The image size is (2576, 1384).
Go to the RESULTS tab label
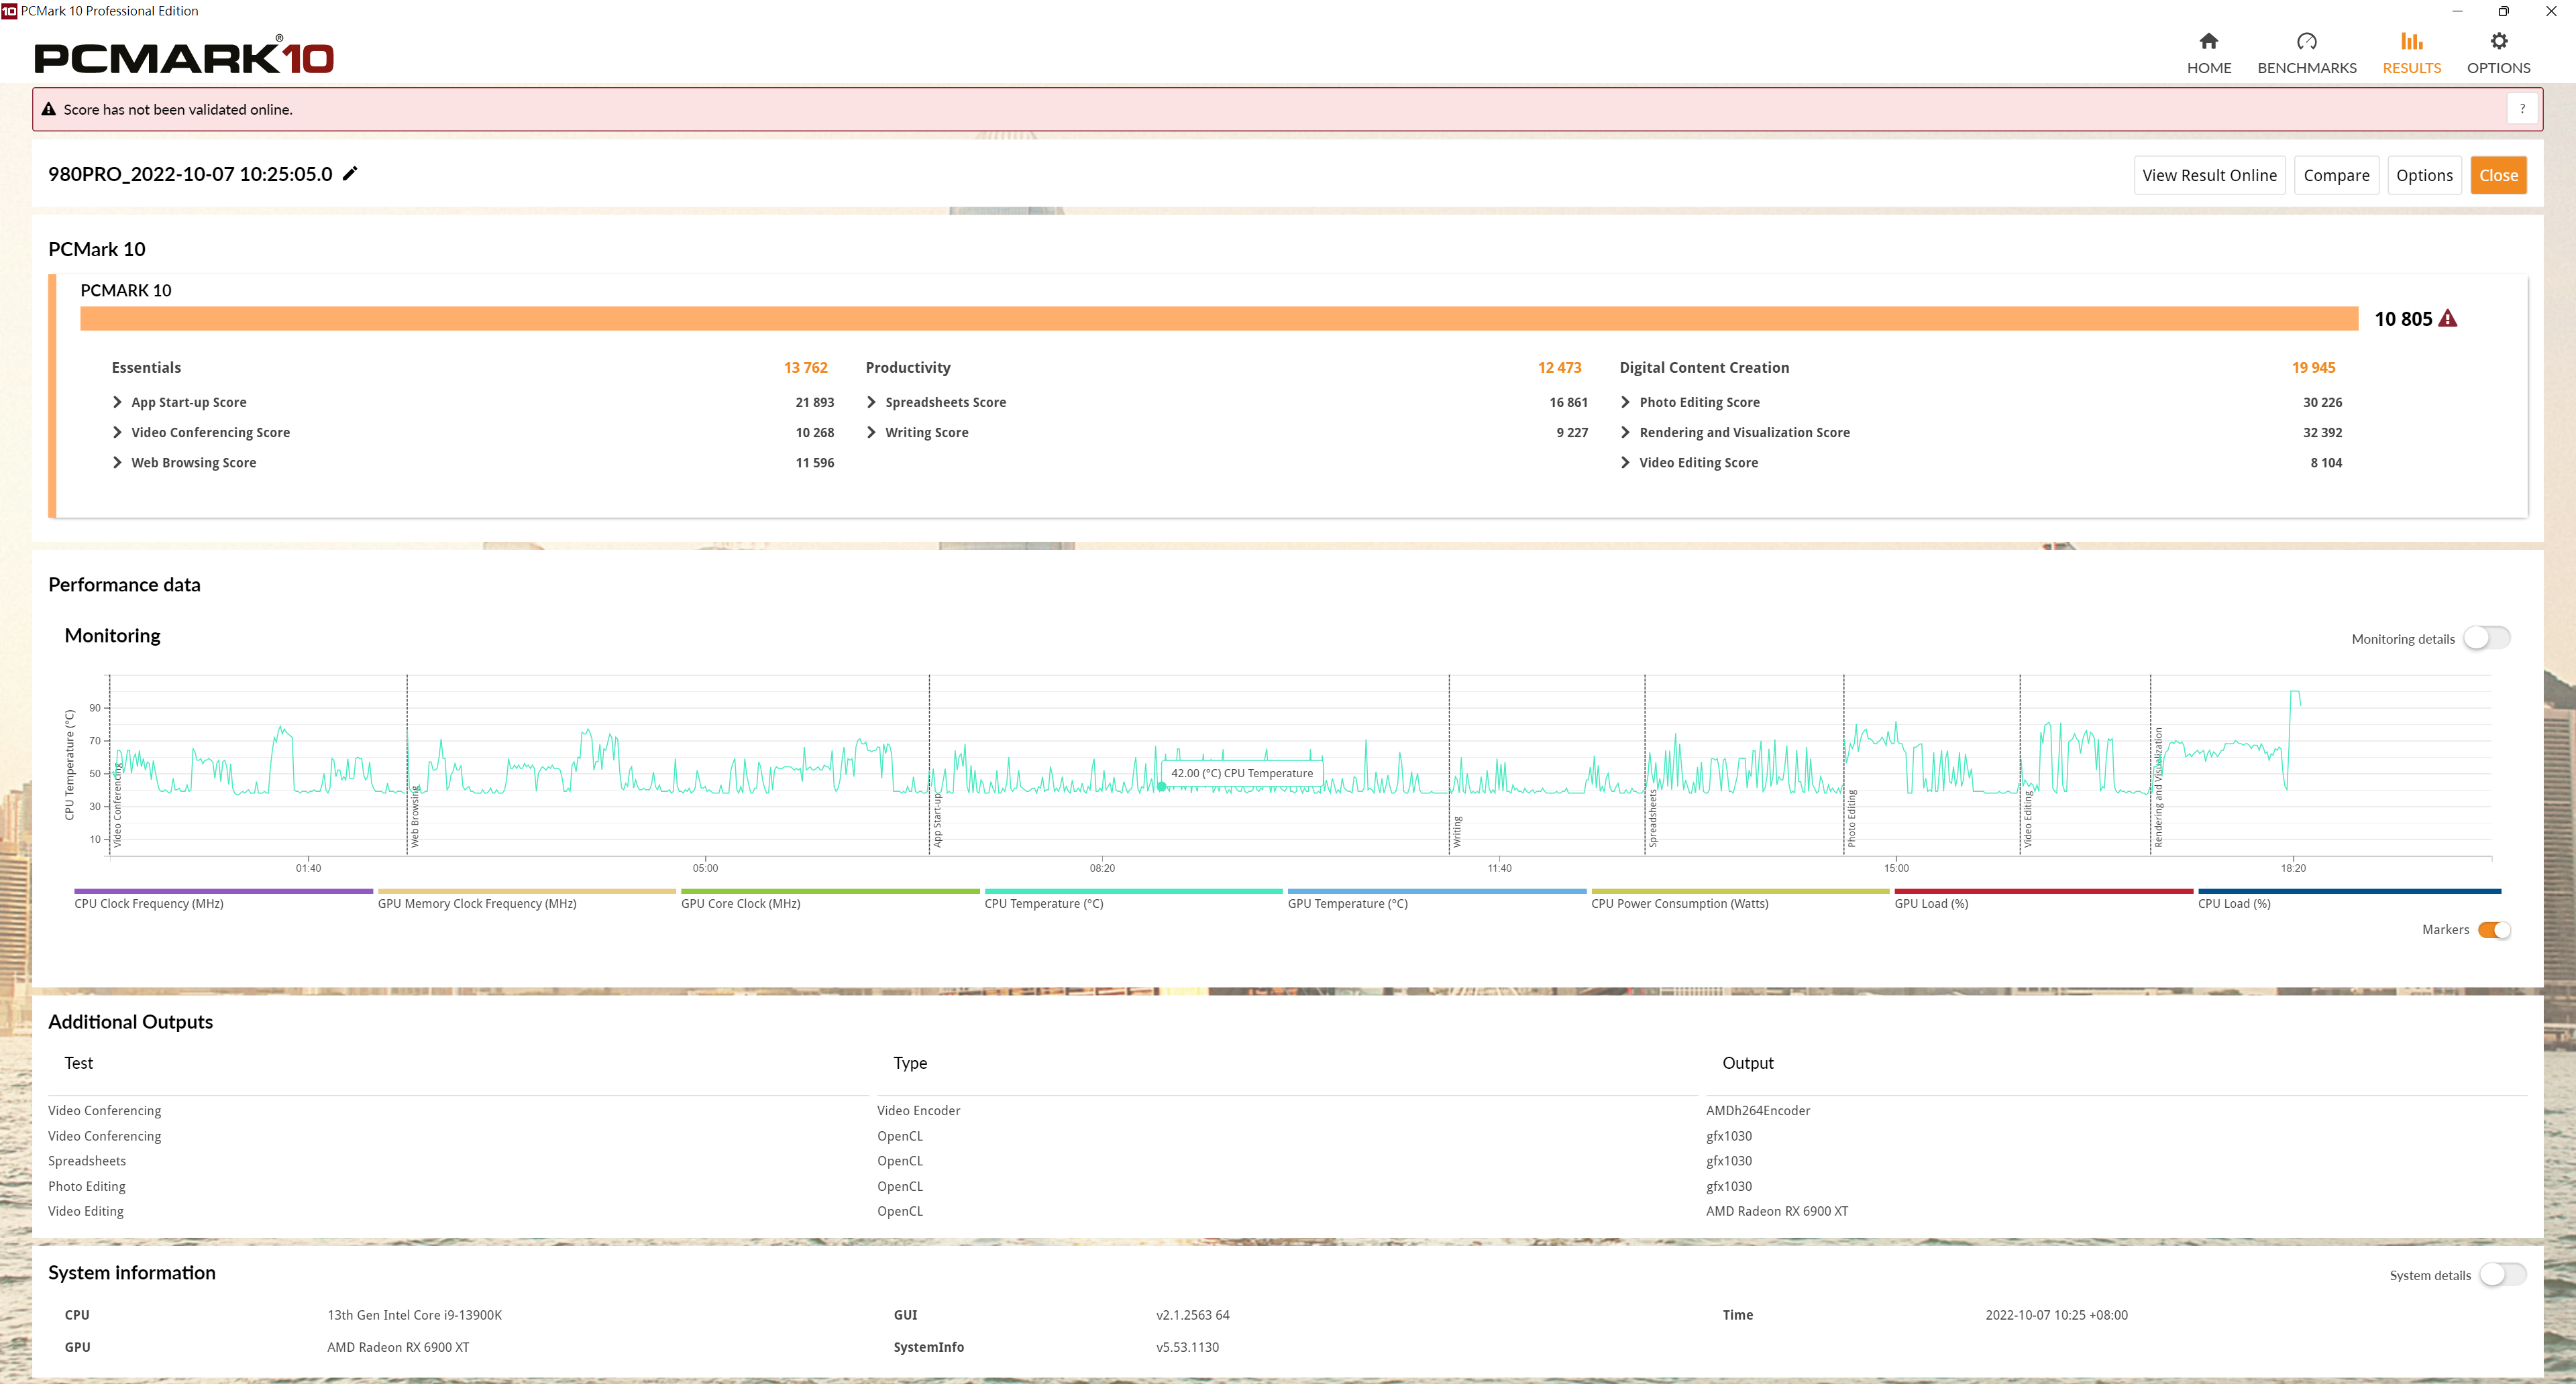(2411, 68)
